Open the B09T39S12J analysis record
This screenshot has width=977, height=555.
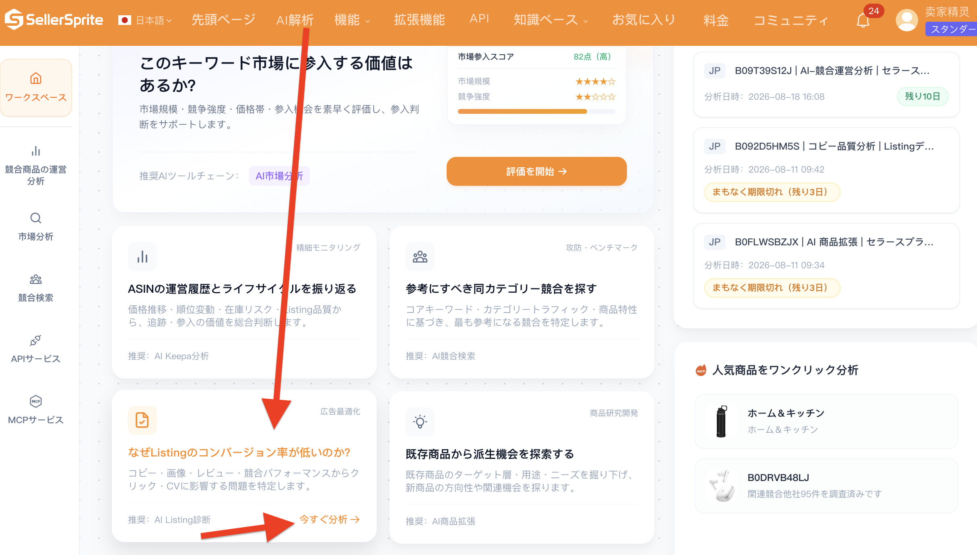pos(826,84)
